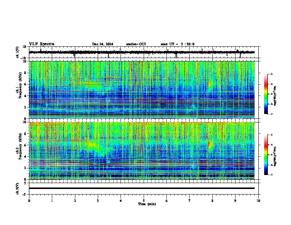Click the 6 kHz tick on ch.1 frequency axis
This screenshot has width=291, height=225.
point(25,84)
